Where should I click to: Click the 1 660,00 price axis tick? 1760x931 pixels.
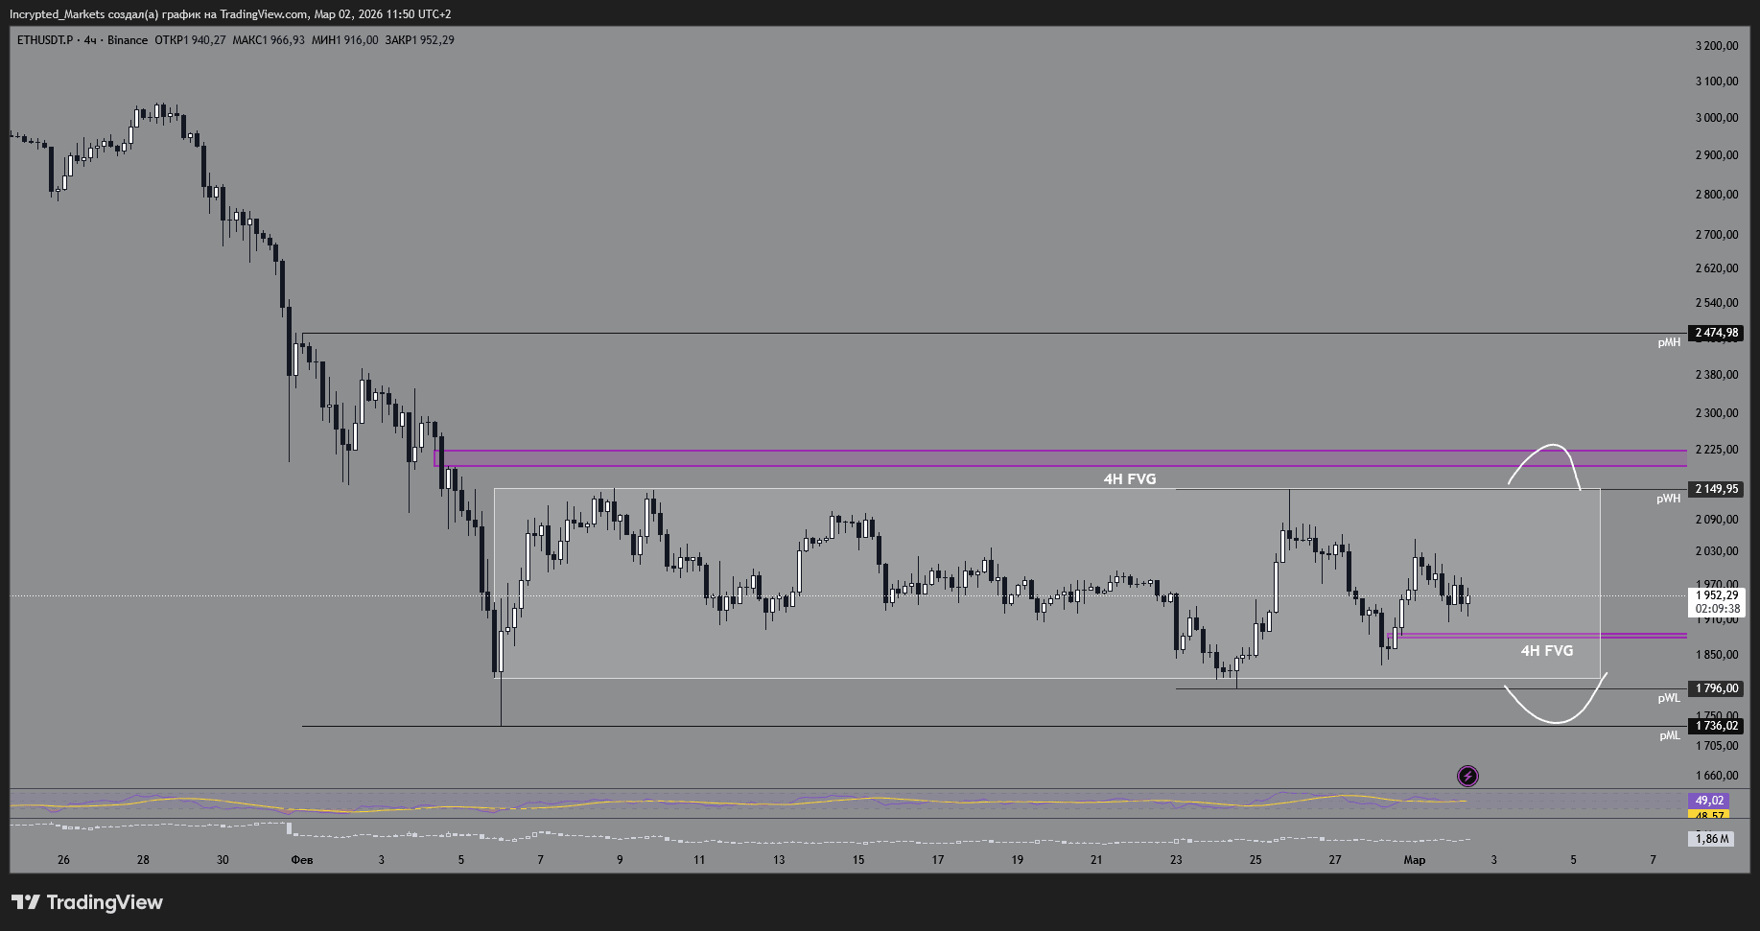click(1717, 776)
